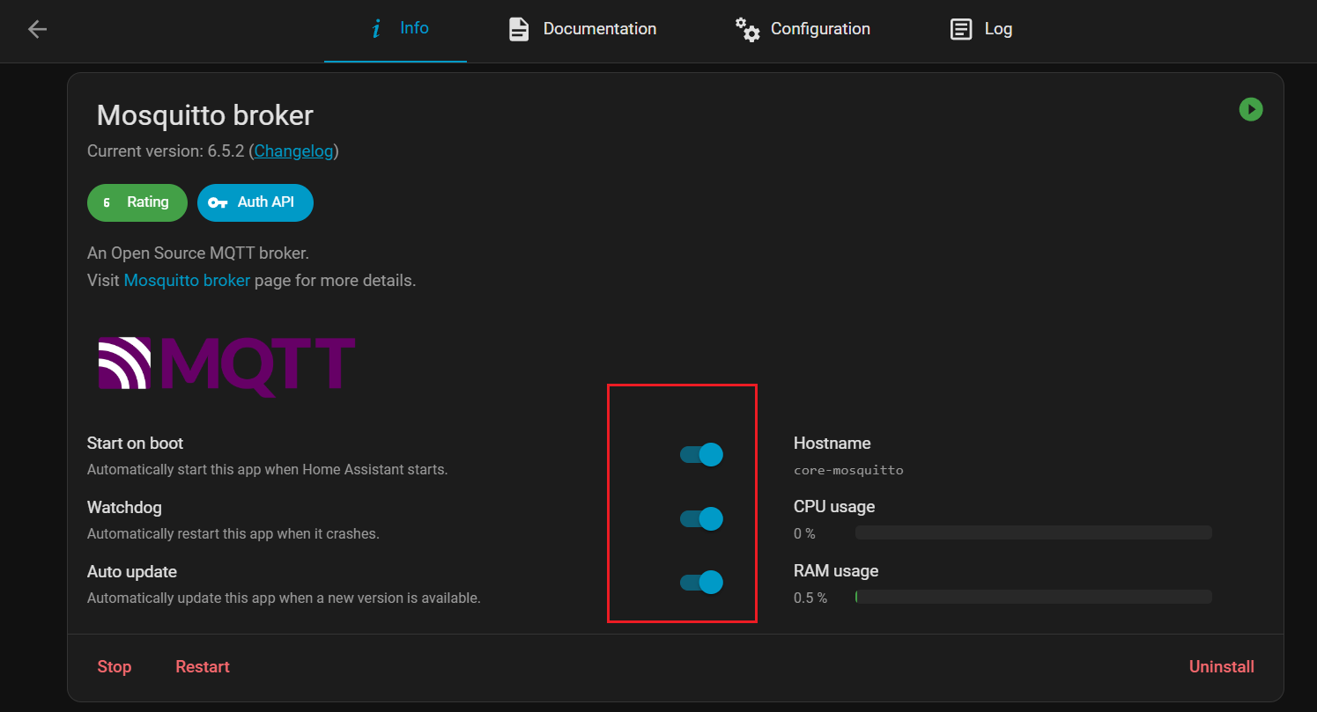Click the Mosquitto broker title heading

pyautogui.click(x=205, y=115)
